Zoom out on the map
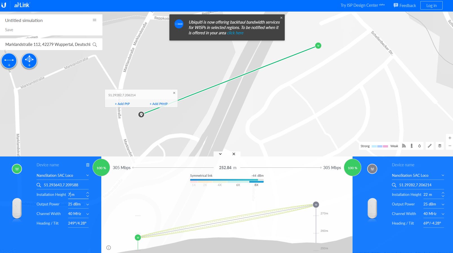 (x=450, y=146)
